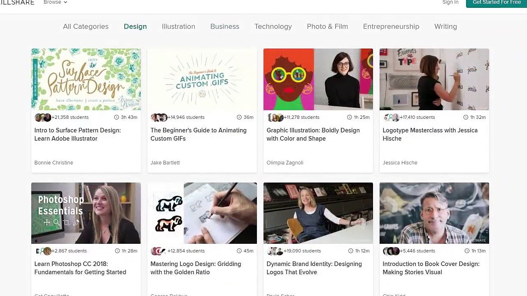Click the clock icon next to 1h 32m
527x296 pixels.
[x=466, y=117]
